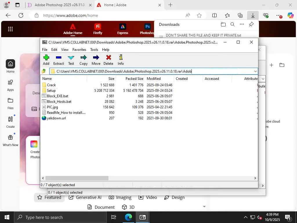This screenshot has width=297, height=223.
Task: Open Photoshop from the Adobe top bar
Action: [x=147, y=29]
